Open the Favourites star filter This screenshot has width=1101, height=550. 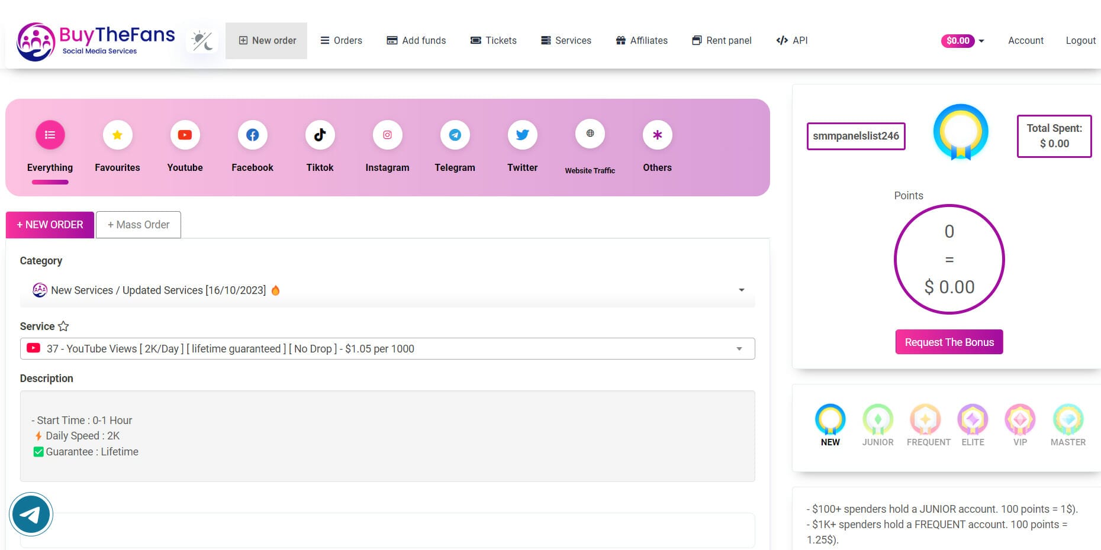click(x=117, y=135)
